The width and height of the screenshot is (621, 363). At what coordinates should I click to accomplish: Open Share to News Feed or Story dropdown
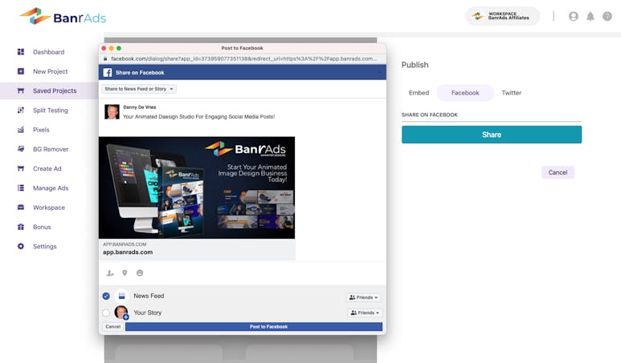point(139,89)
